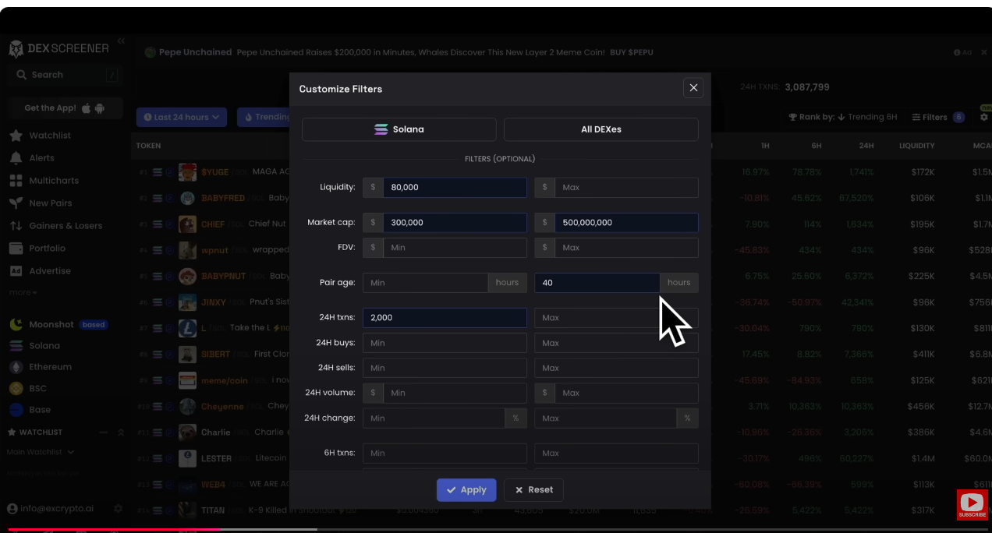992x533 pixels.
Task: Click the Pepe Unchained ad link
Action: click(399, 52)
